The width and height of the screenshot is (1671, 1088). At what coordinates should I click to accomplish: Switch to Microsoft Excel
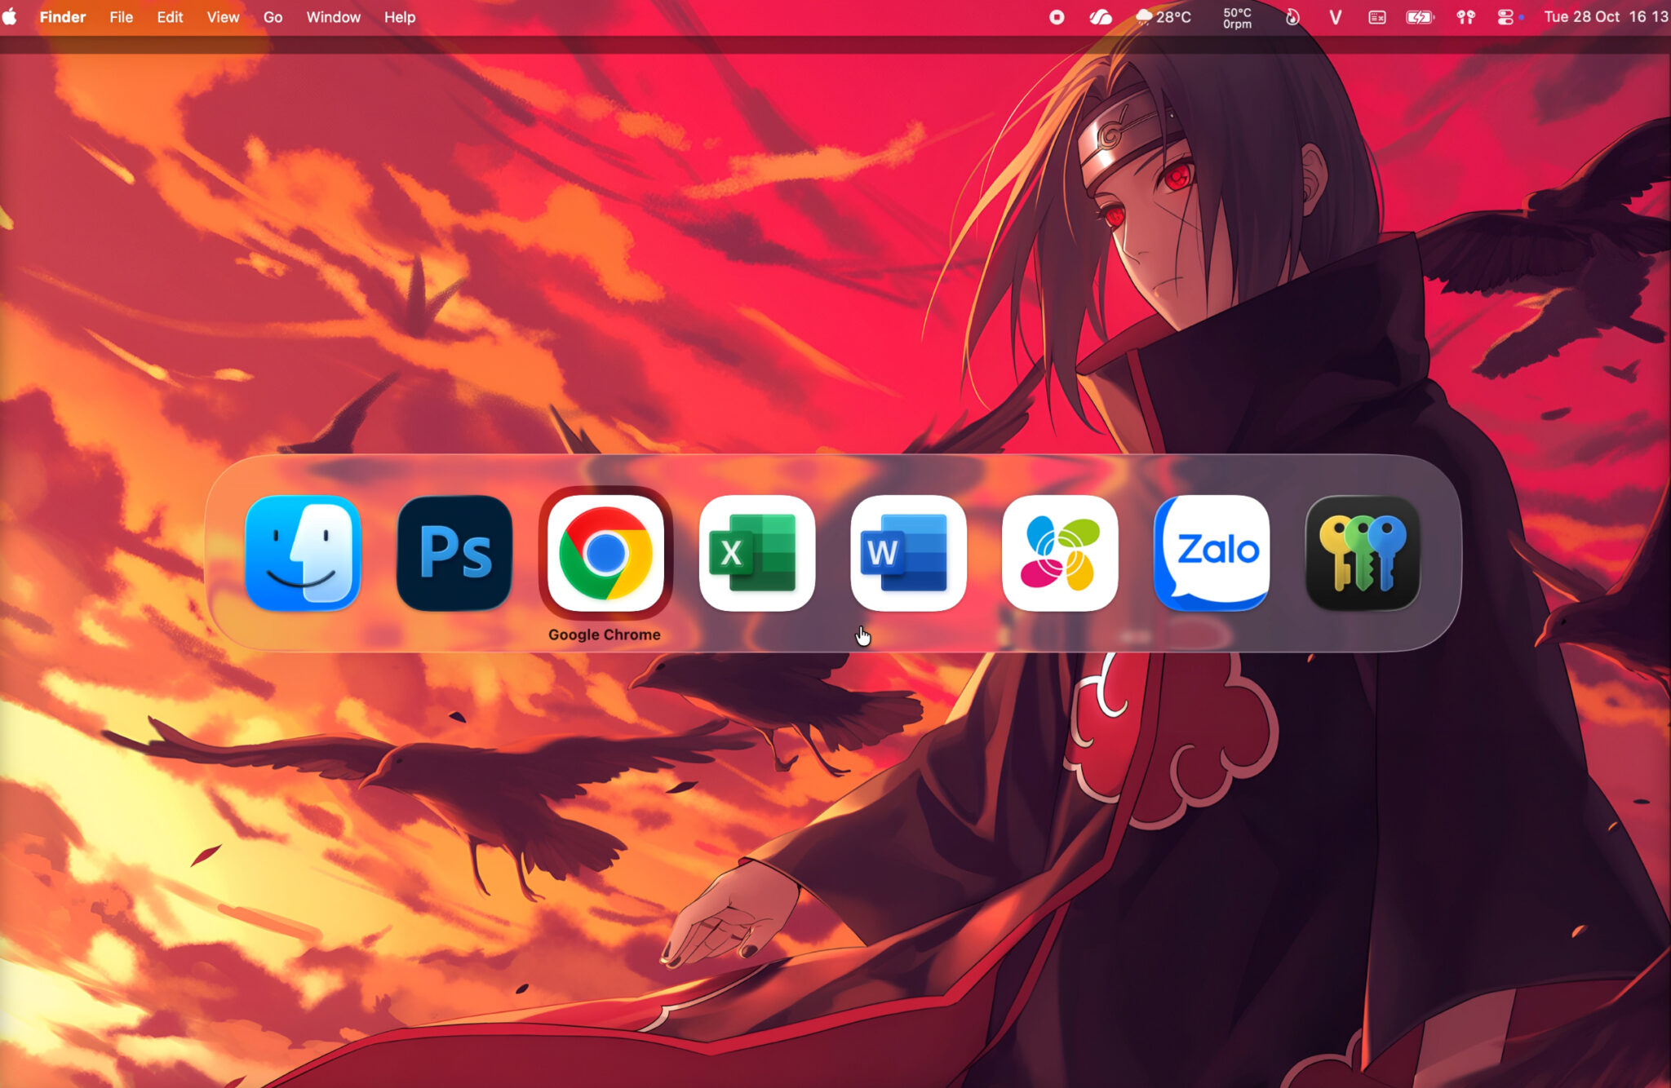(756, 553)
